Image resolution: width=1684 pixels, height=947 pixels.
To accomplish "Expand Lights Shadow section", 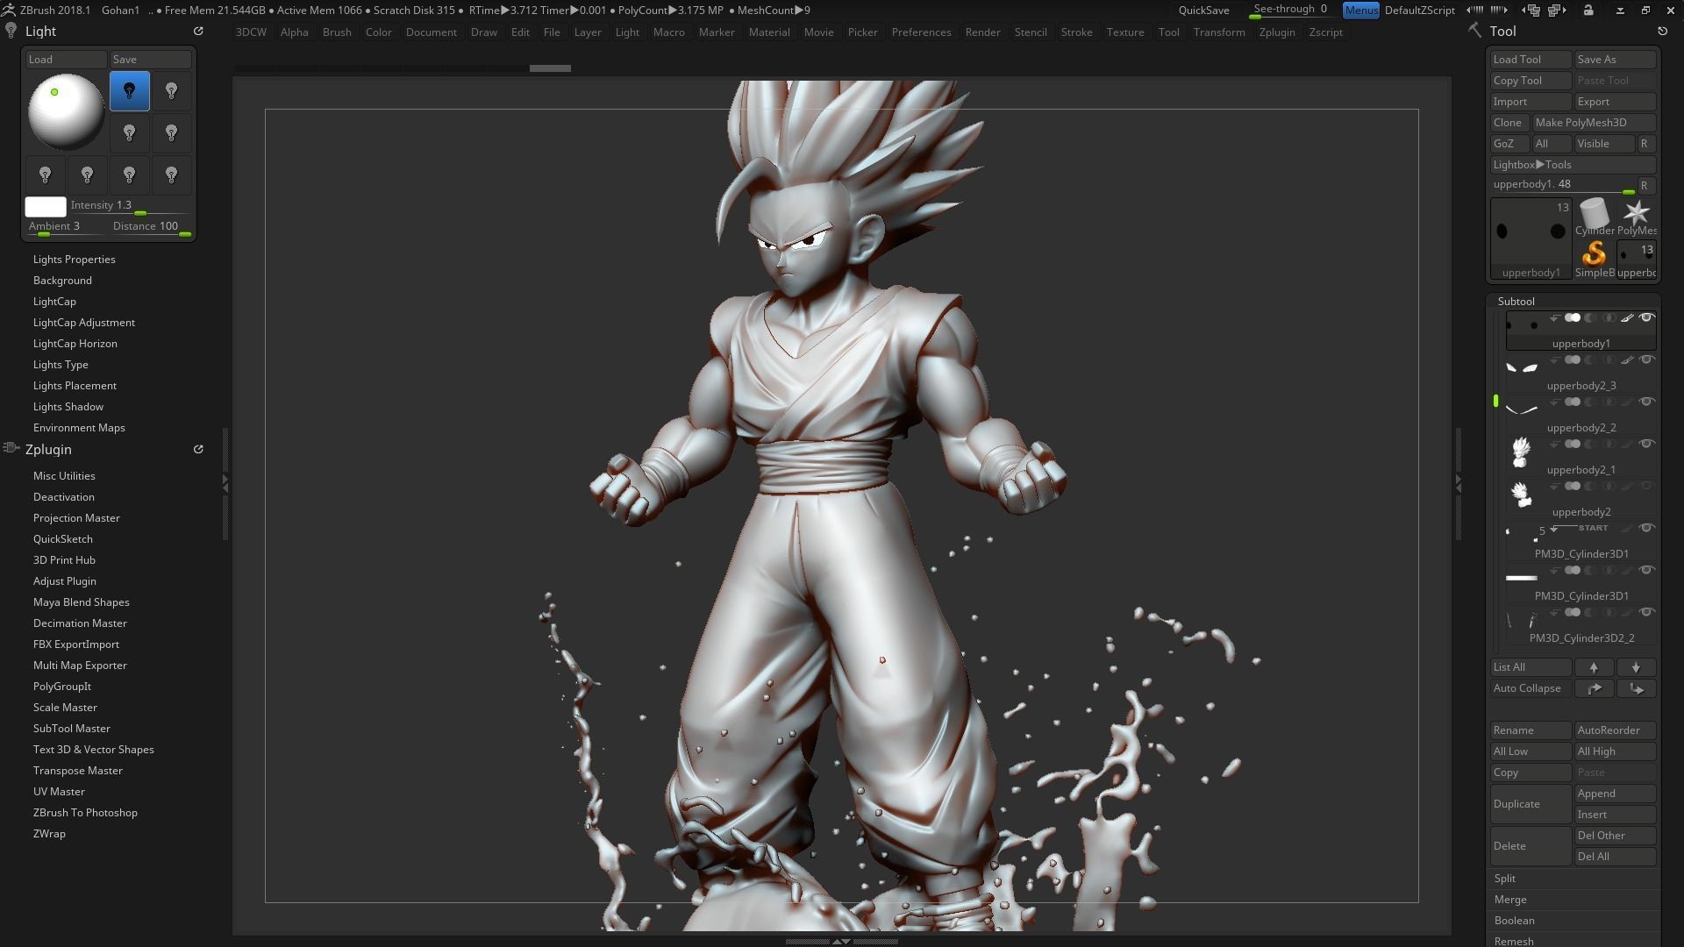I will click(68, 407).
